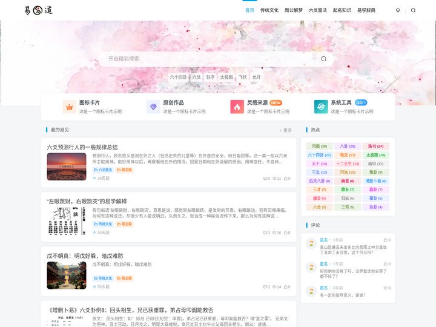The width and height of the screenshot is (436, 327).
Task: Select the 后天八卦 hot tag
Action: 319,181
